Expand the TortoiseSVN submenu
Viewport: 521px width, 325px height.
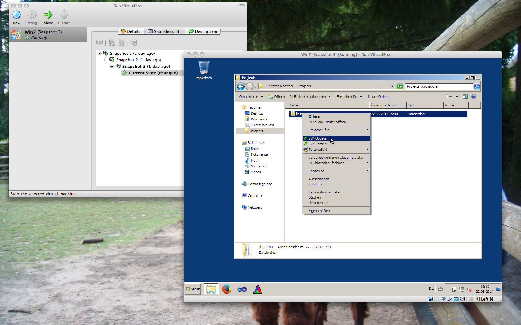[x=336, y=149]
